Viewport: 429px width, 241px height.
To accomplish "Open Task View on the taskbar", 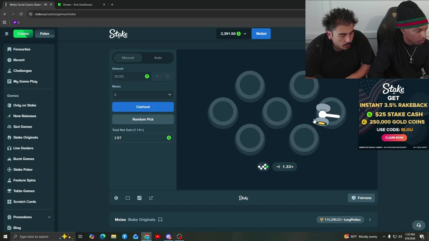I will pos(80,237).
